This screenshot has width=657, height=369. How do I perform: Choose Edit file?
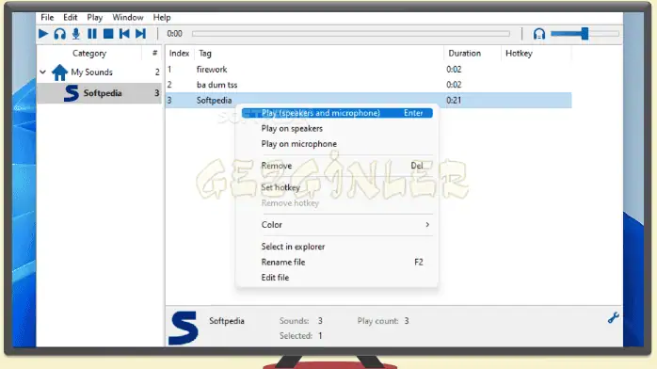point(275,278)
